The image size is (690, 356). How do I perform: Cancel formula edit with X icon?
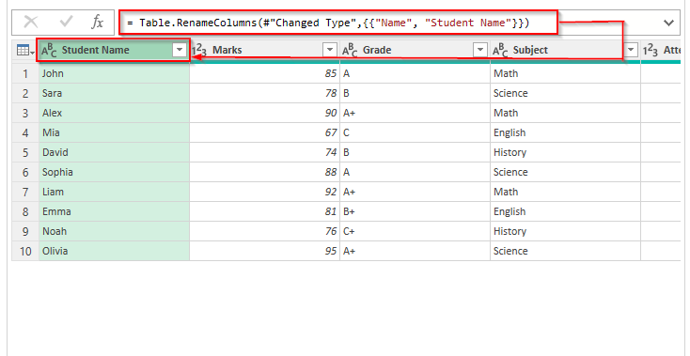point(30,22)
